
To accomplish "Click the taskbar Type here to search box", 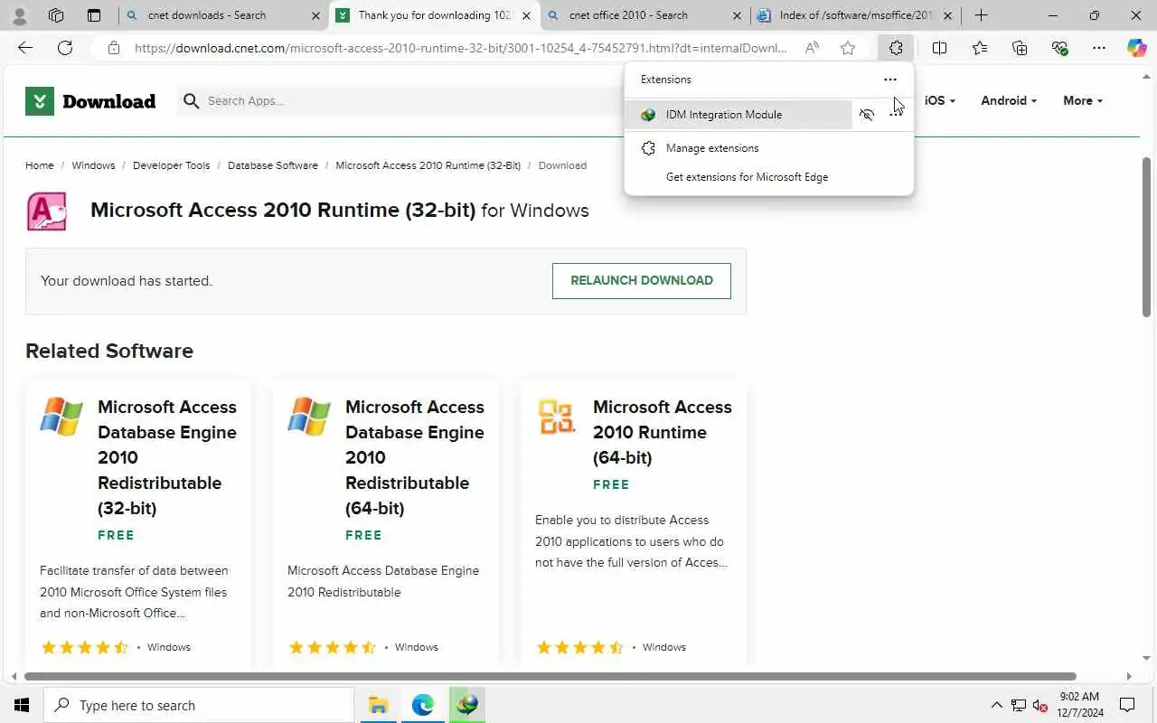I will click(199, 705).
